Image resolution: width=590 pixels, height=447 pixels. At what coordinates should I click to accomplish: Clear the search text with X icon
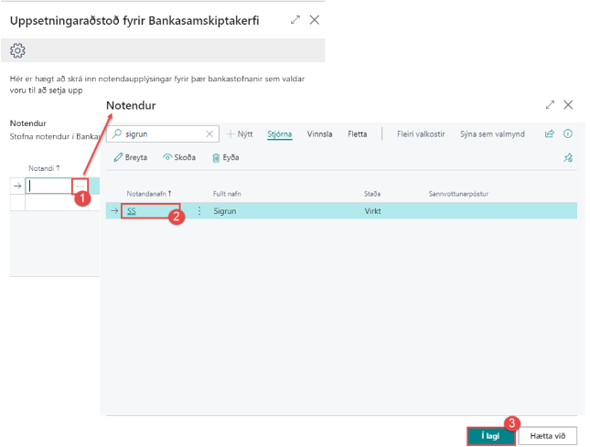[x=209, y=133]
